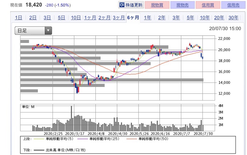247x155 pixels.
Task: Click the 株価更新 button label
Action: [134, 5]
